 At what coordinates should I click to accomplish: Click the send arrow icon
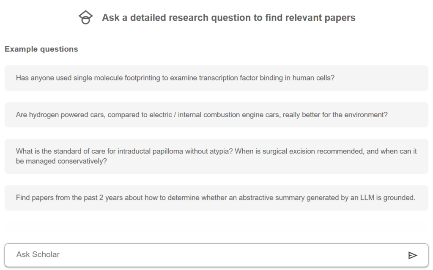(x=412, y=255)
